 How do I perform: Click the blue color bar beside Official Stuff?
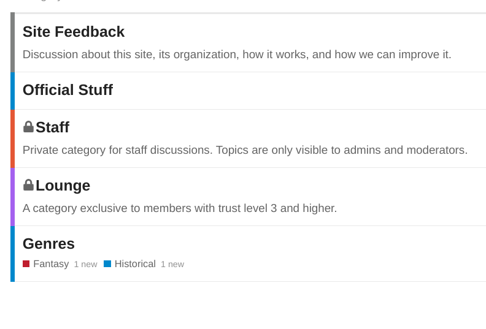[x=12, y=91]
